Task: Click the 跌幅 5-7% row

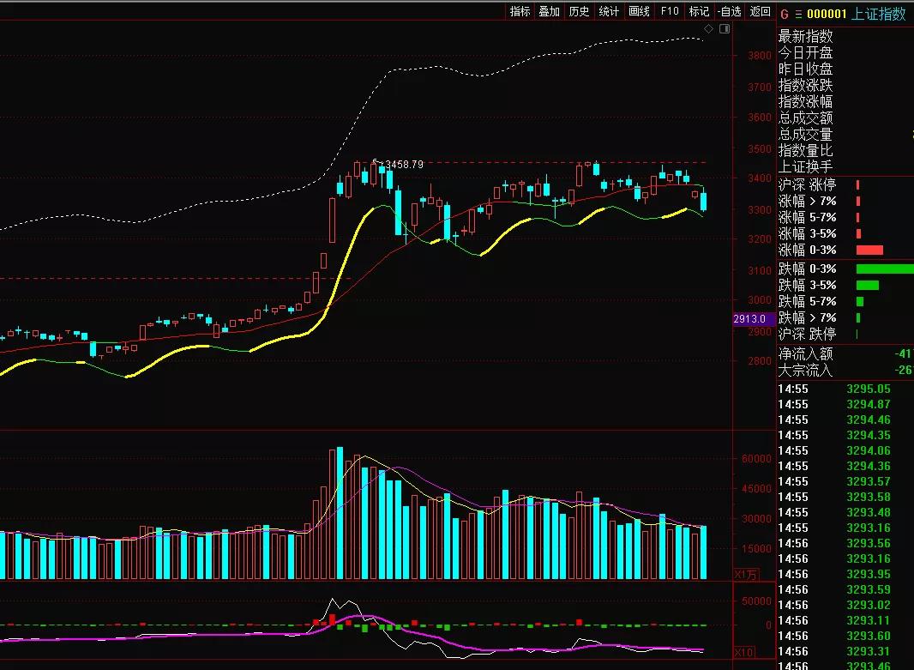Action: [x=845, y=301]
